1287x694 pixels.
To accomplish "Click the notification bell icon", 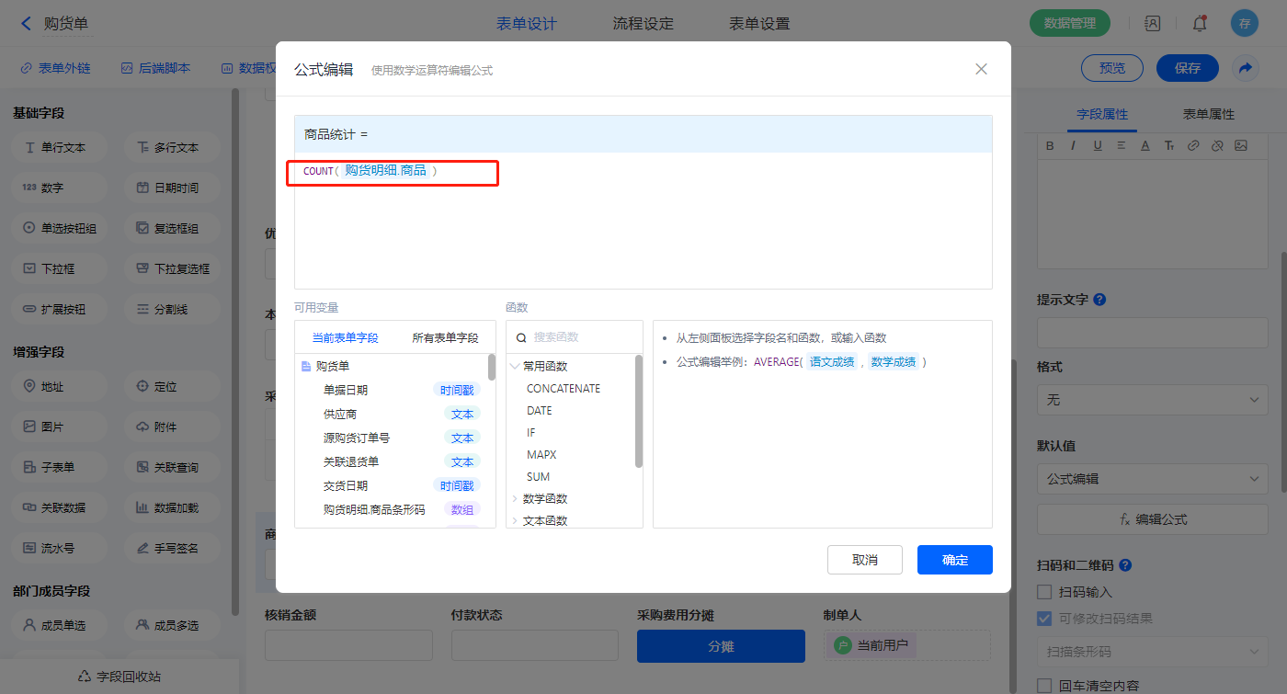I will pos(1199,24).
